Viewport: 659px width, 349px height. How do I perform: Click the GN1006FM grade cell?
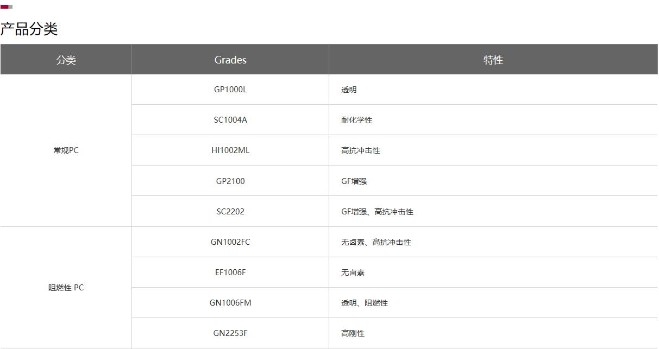(x=230, y=303)
